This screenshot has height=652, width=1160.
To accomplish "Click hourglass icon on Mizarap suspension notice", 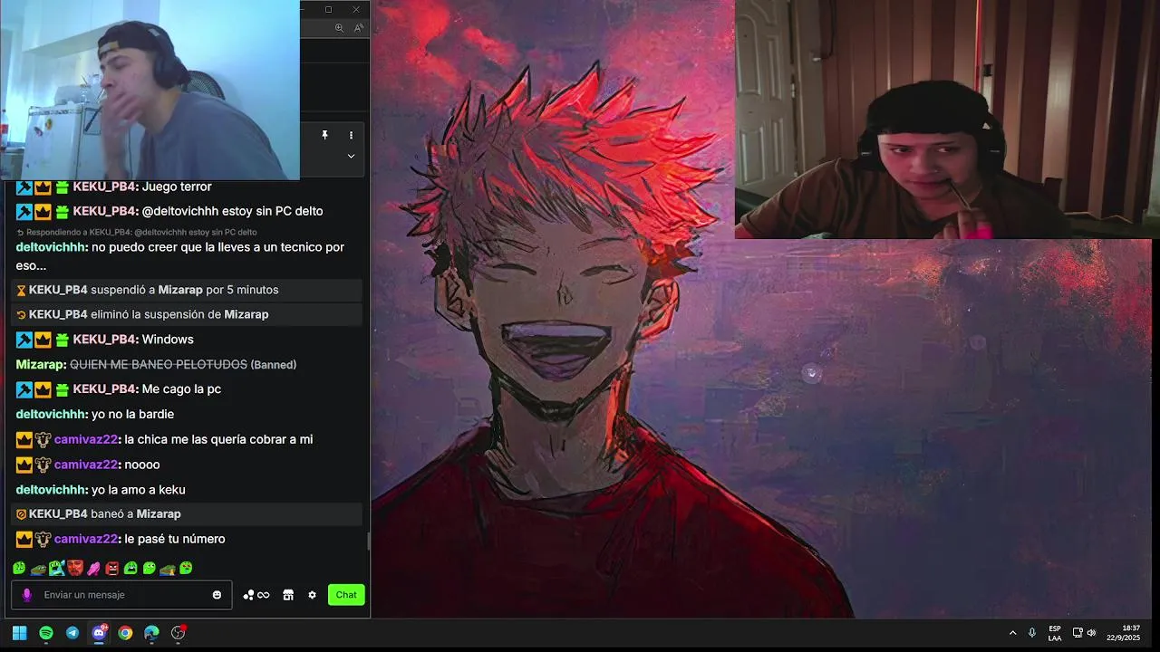I will [x=21, y=291].
